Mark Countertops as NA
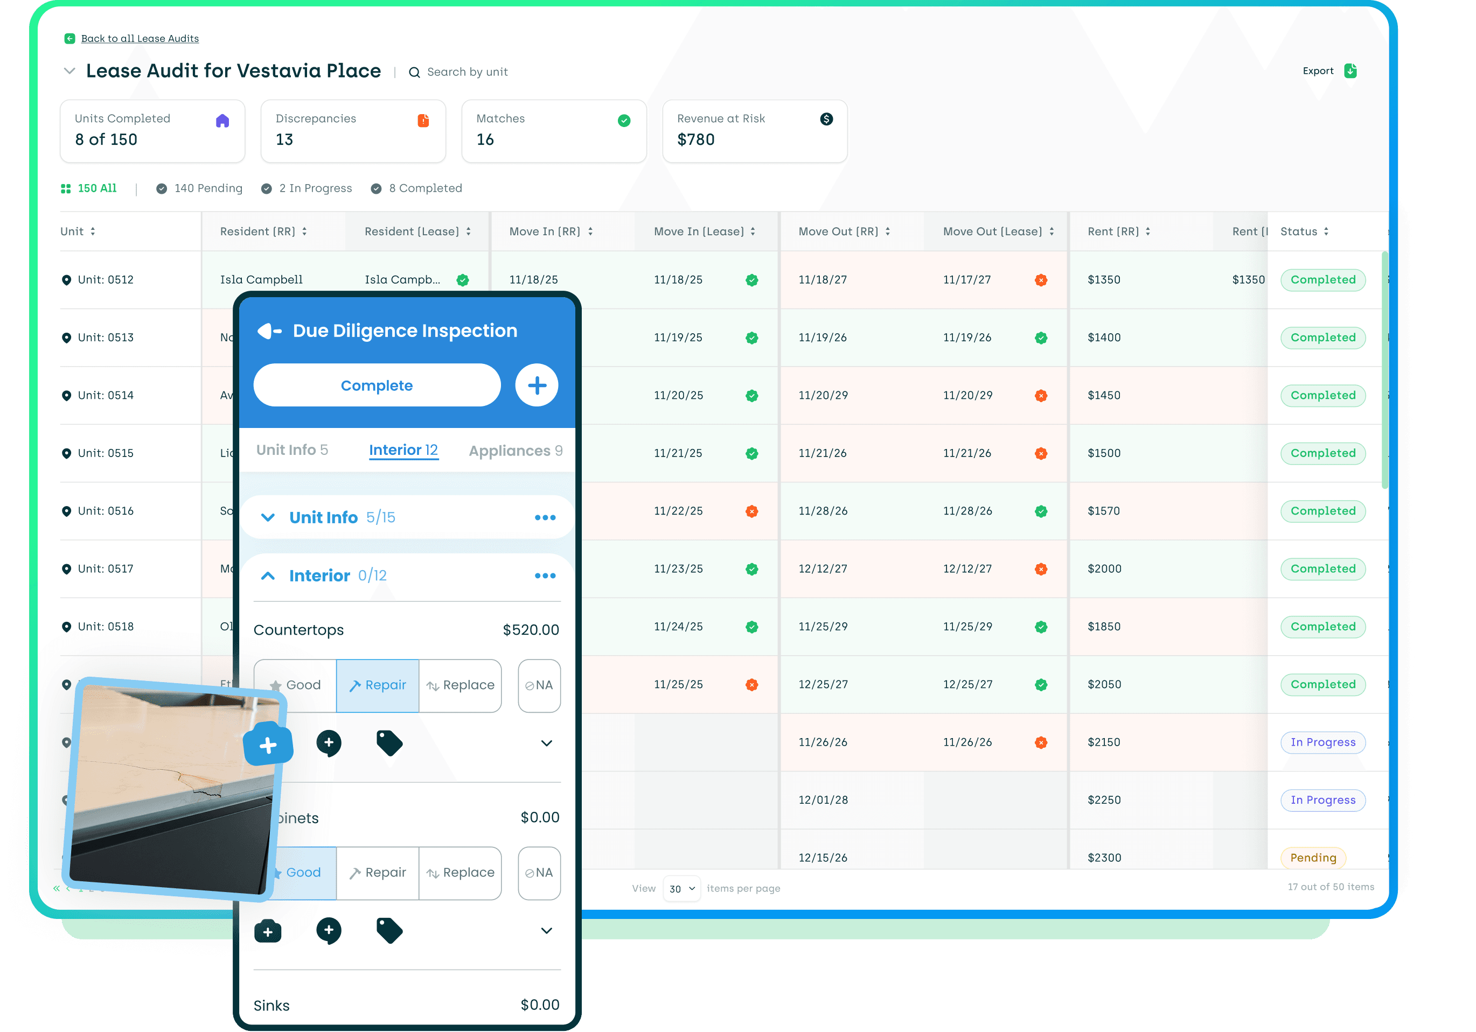This screenshot has width=1476, height=1032. pyautogui.click(x=539, y=686)
